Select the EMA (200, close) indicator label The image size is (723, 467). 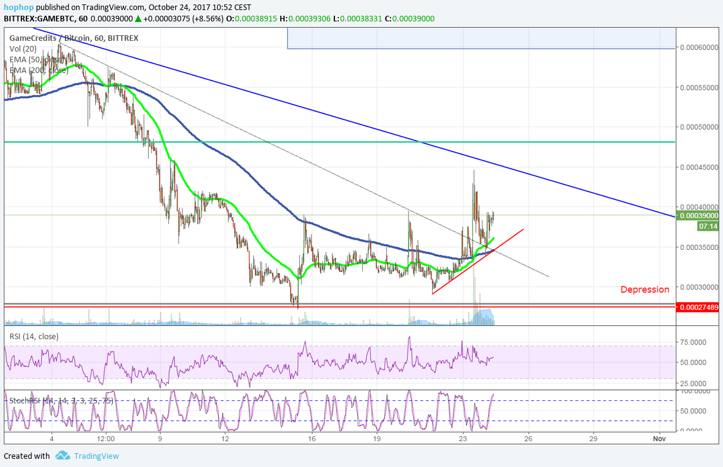coord(39,70)
